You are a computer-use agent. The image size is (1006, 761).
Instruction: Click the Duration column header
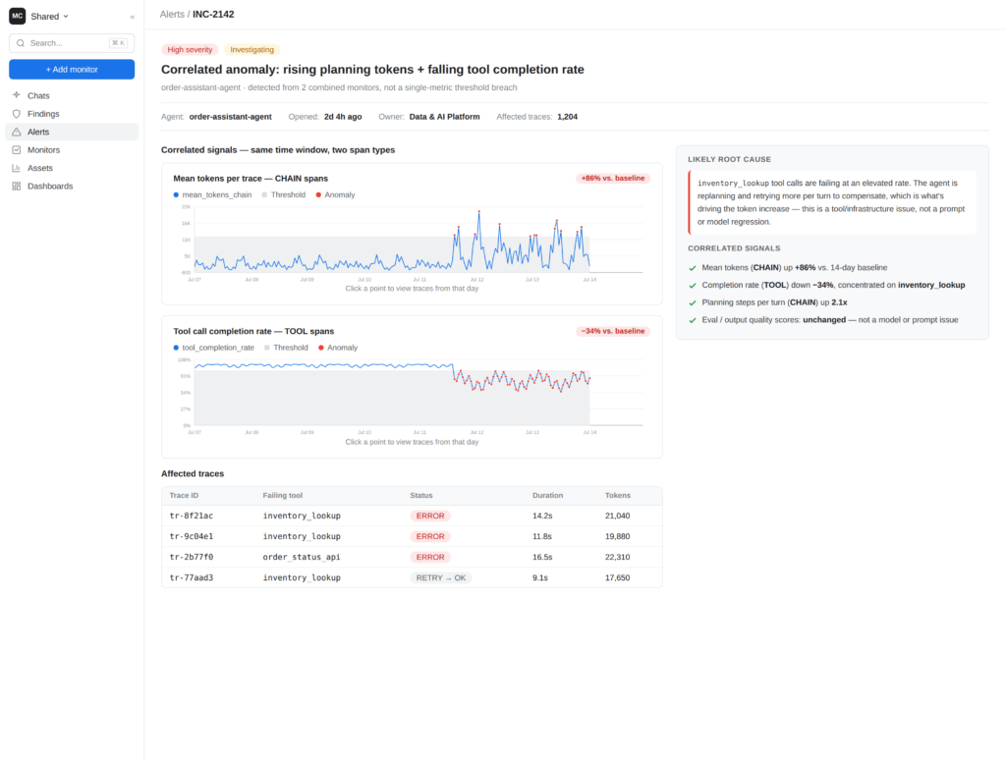coord(547,496)
